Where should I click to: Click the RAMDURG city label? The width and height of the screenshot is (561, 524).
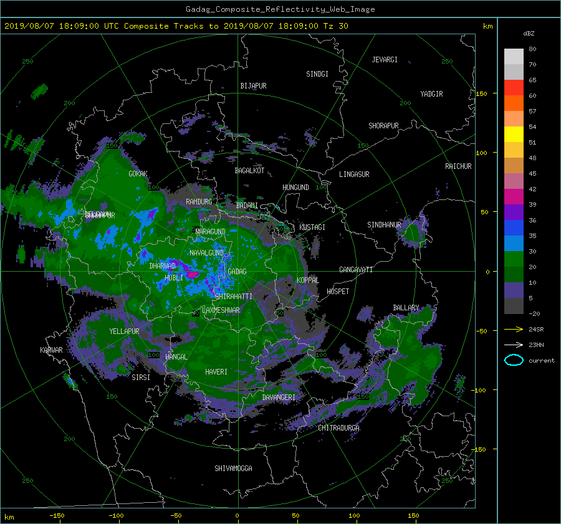199,202
